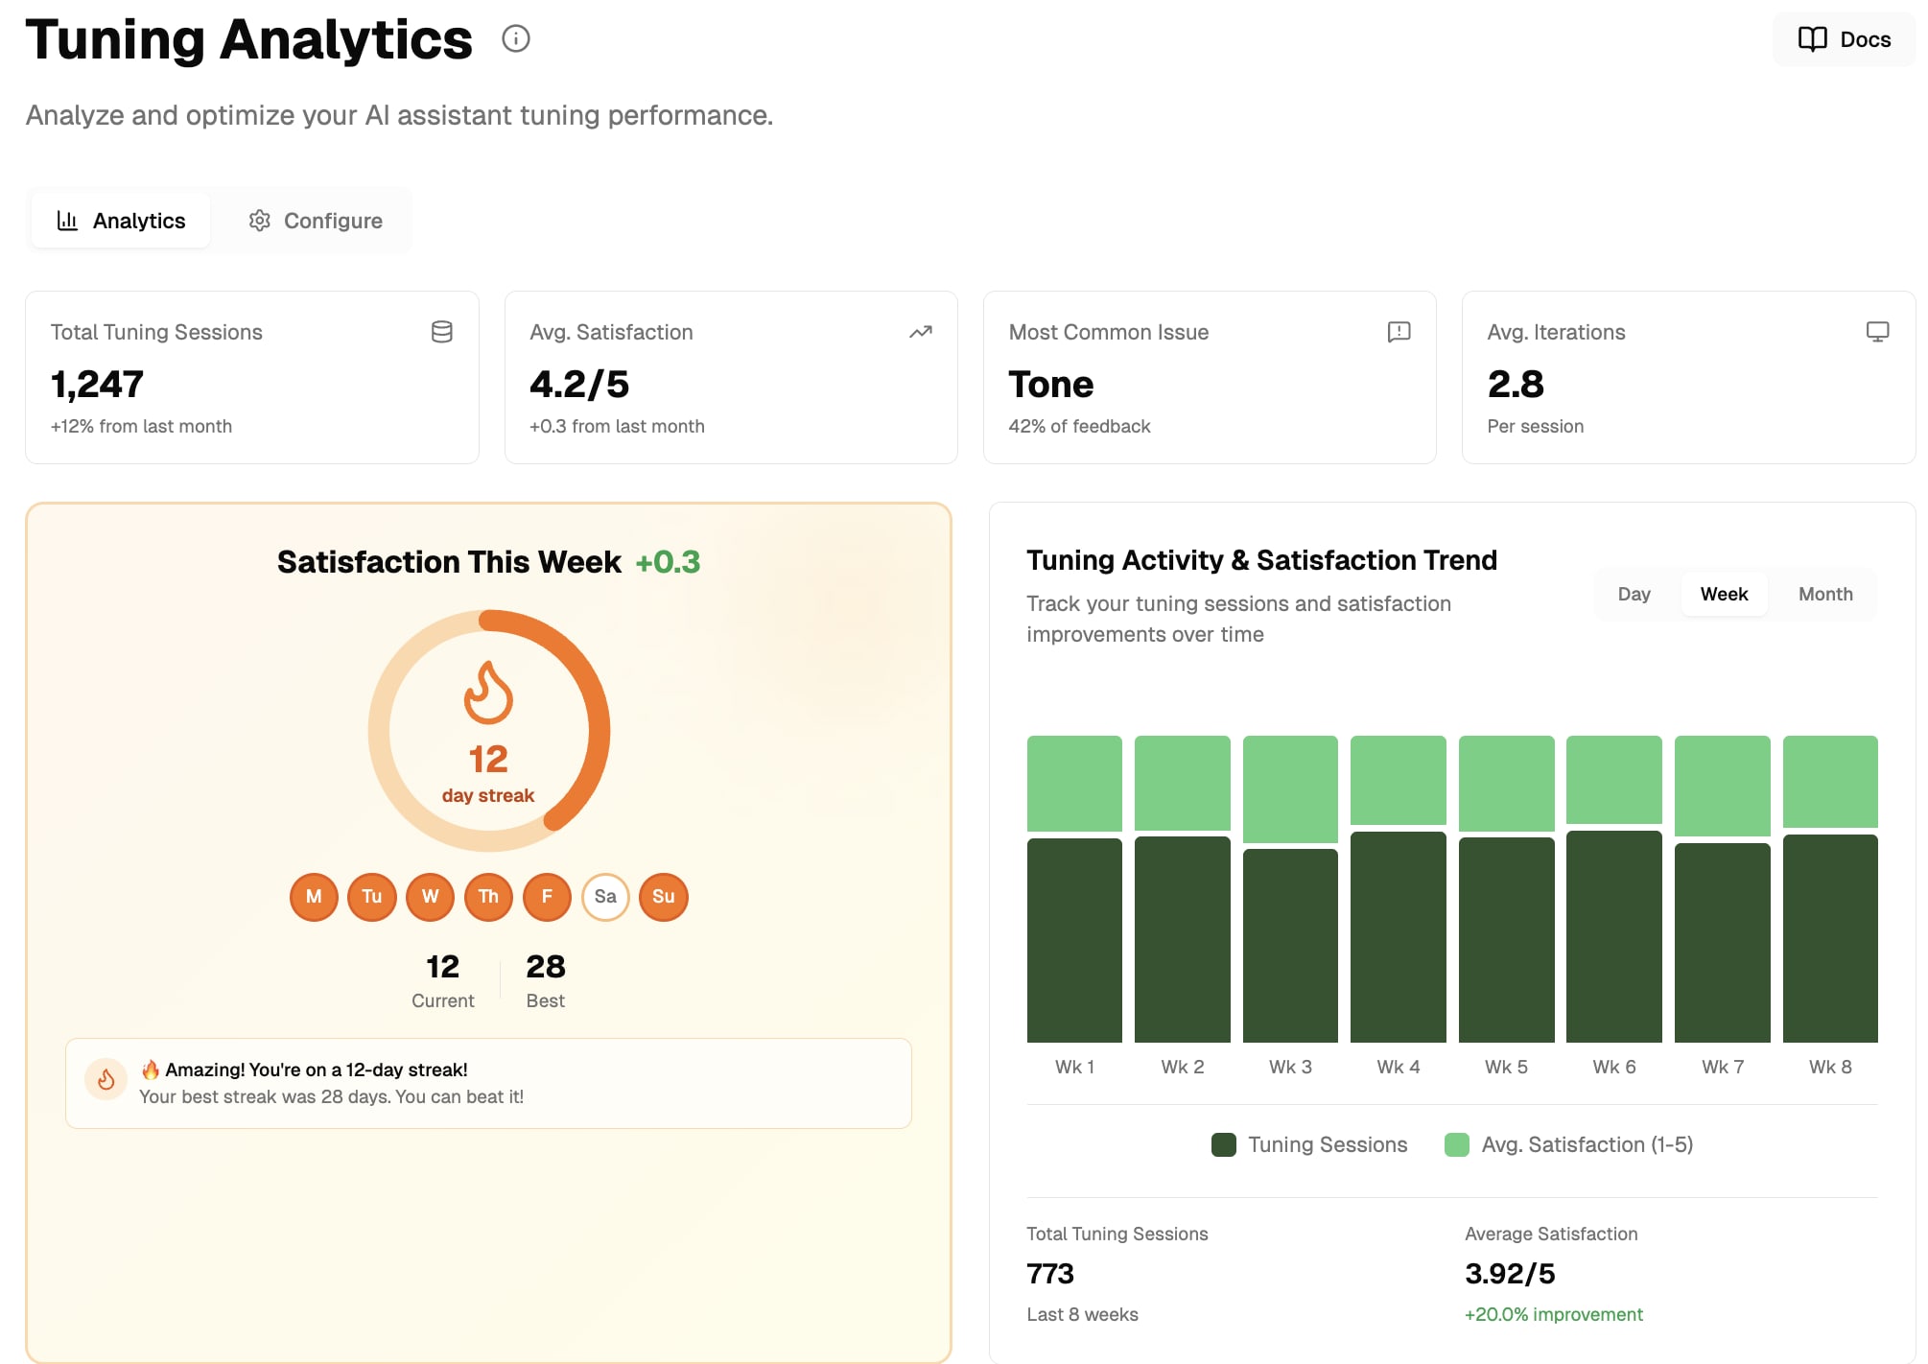The height and width of the screenshot is (1364, 1928).
Task: Switch to the Configure tab
Action: [314, 220]
